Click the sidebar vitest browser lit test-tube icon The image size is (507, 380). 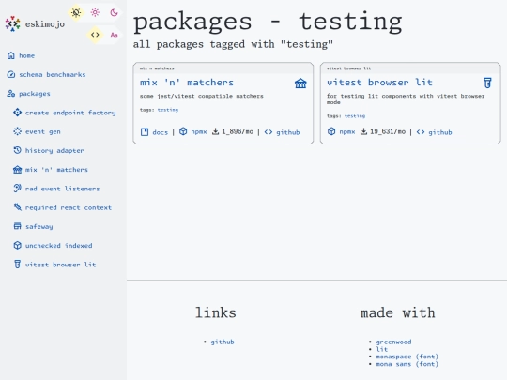click(18, 265)
